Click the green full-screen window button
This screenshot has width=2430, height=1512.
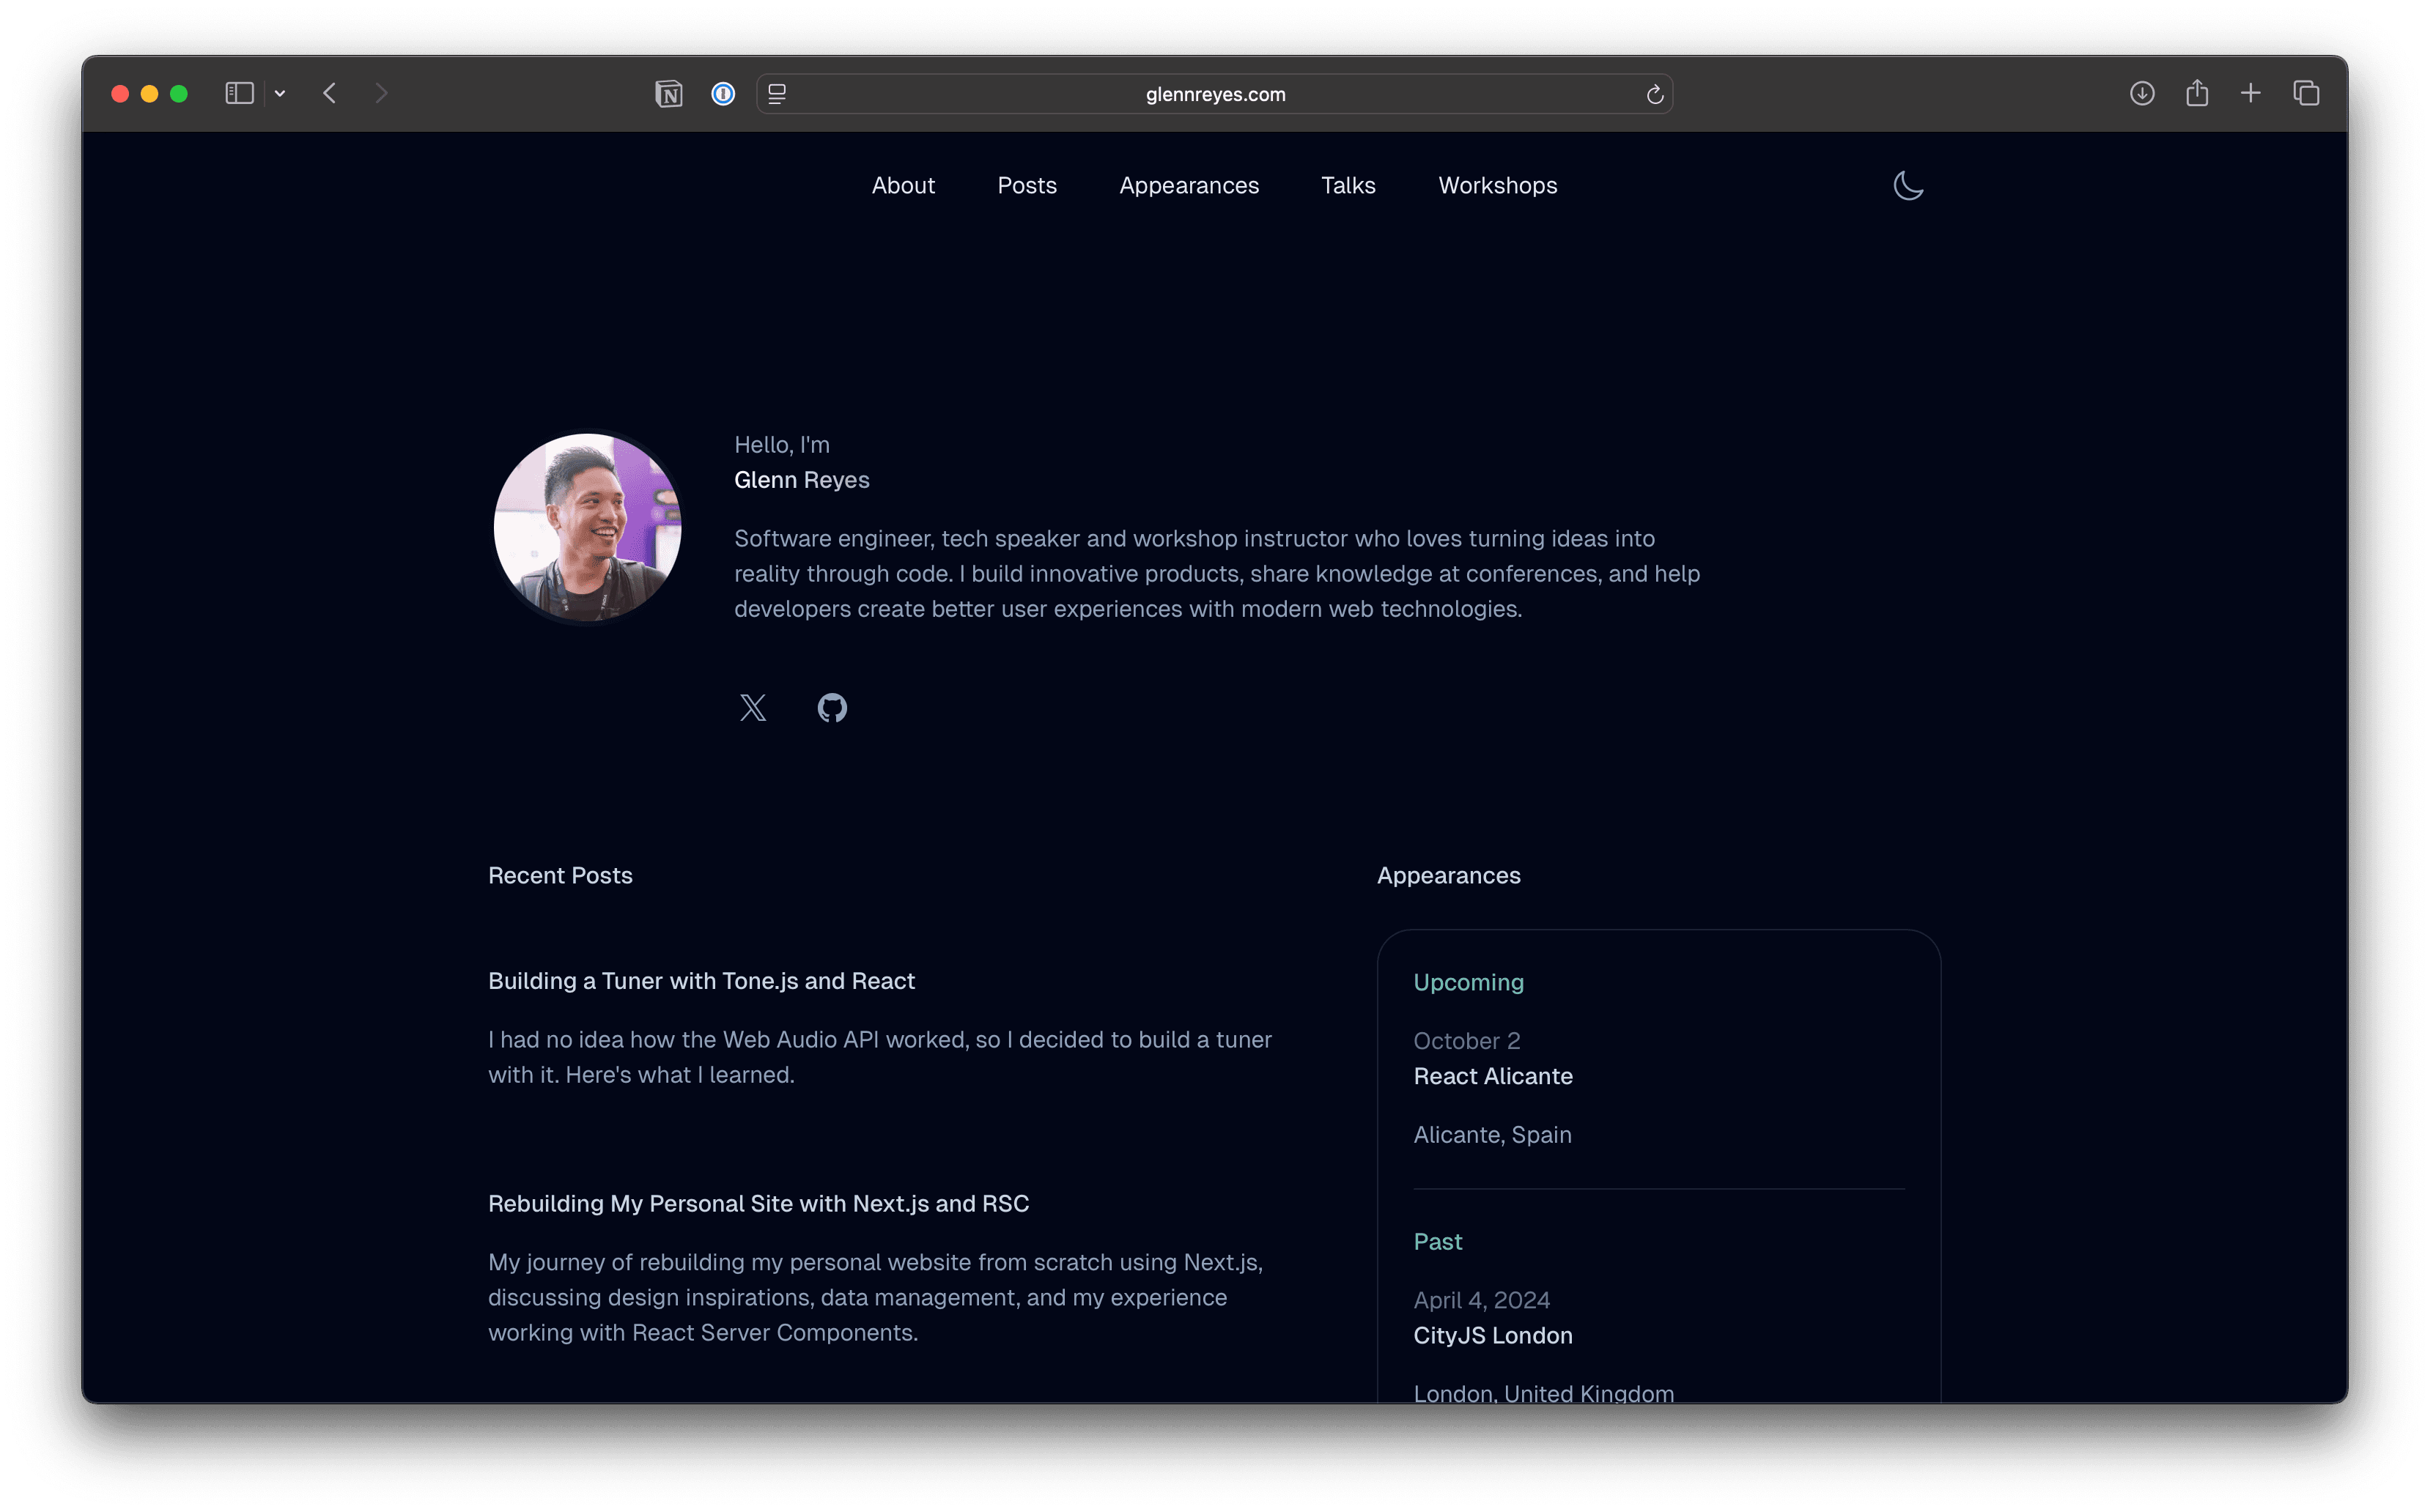(179, 93)
